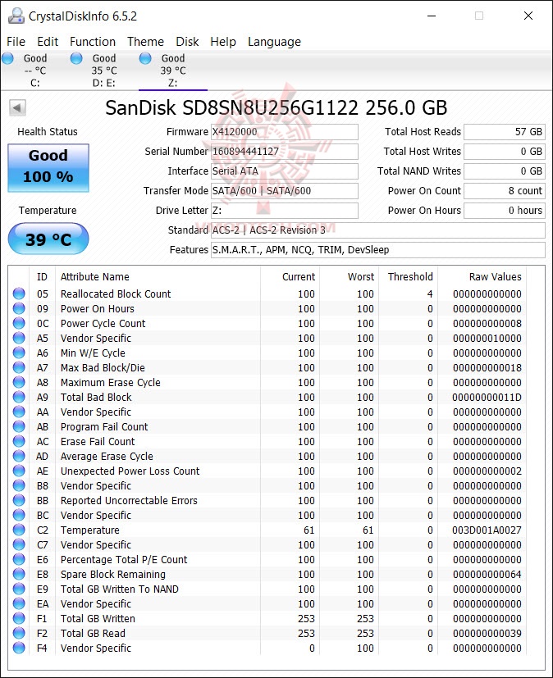Viewport: 553px width, 678px height.
Task: Click the Good 100 % health status button
Action: click(x=48, y=168)
